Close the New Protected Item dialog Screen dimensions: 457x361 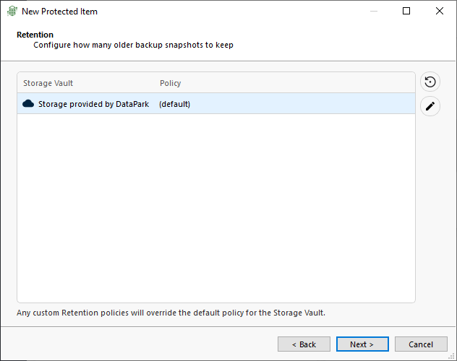pyautogui.click(x=439, y=11)
